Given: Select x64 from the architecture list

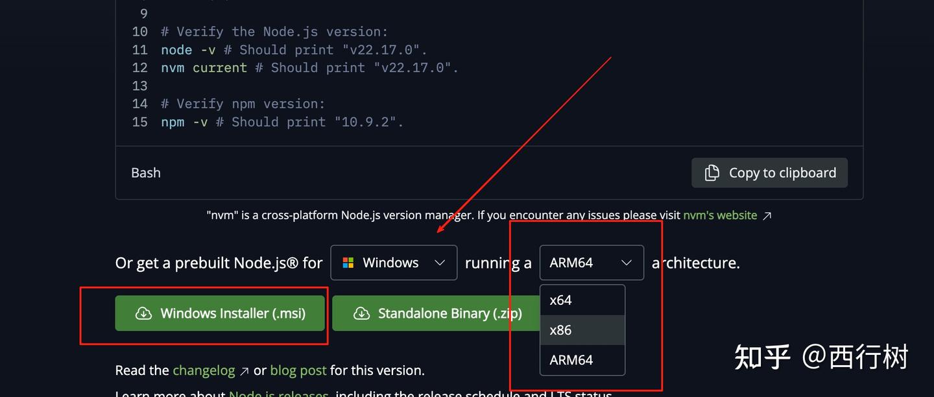Looking at the screenshot, I should 582,300.
